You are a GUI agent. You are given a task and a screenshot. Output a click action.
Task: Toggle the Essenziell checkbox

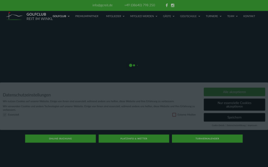4,115
